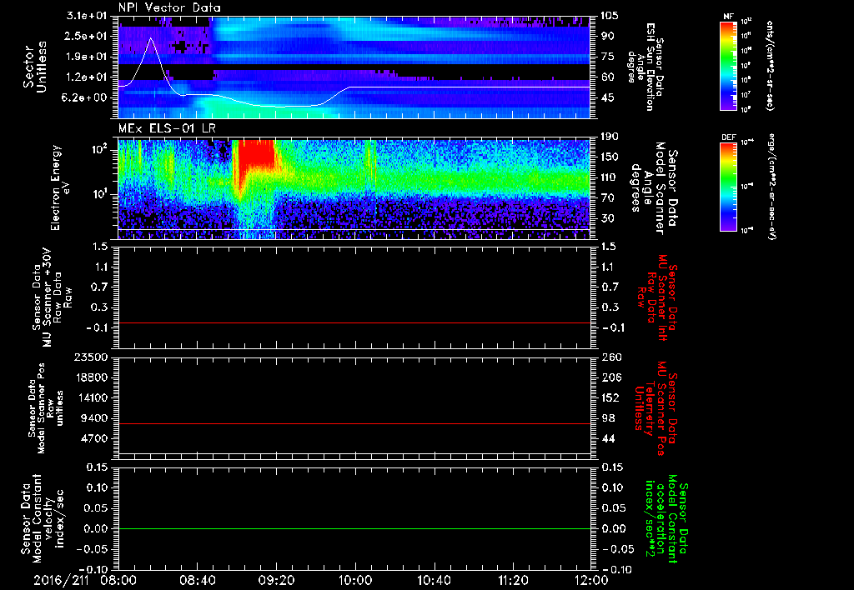Select the 'MEx ELS-01 LR' panel title
Image resolution: width=854 pixels, height=590 pixels.
tap(165, 128)
